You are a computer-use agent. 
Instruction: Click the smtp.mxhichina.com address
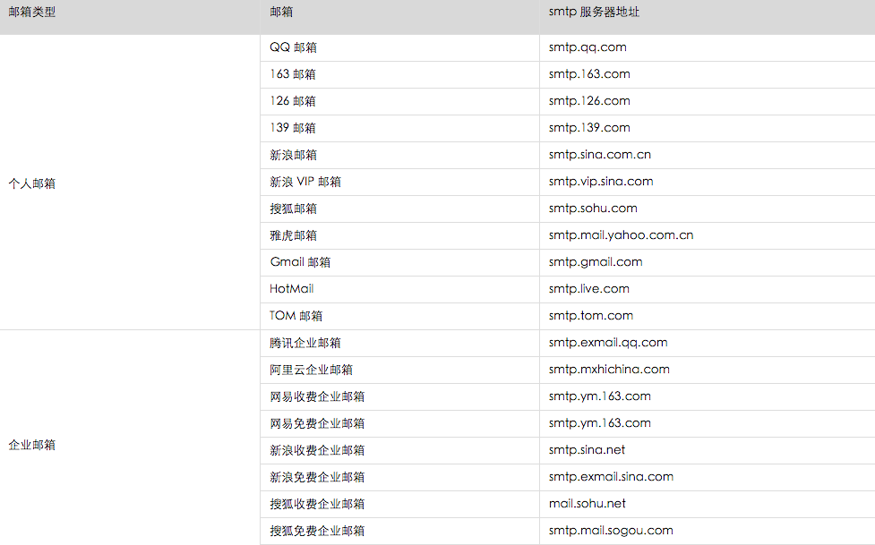pyautogui.click(x=609, y=370)
